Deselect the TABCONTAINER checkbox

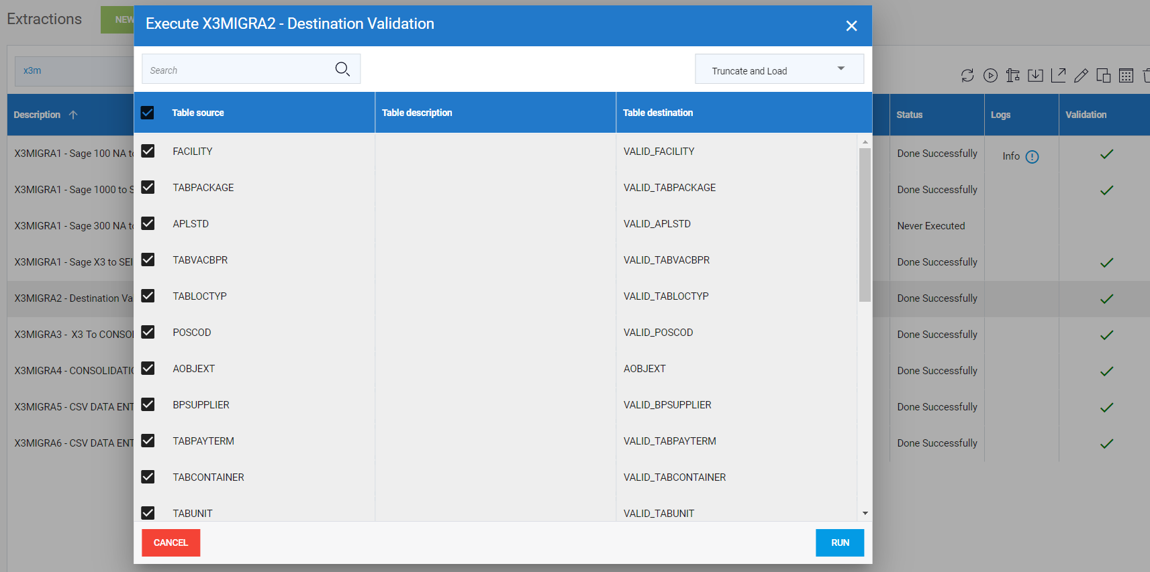(x=148, y=477)
